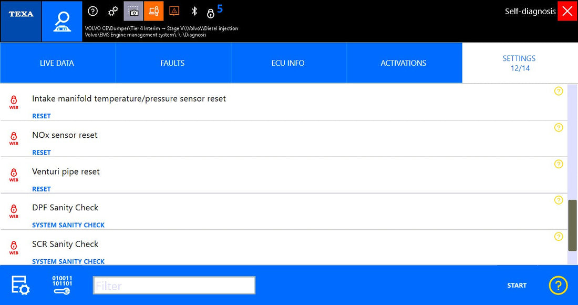Screen dimensions: 578x305
Task: Take a screenshot with the camera icon
Action: point(133,11)
